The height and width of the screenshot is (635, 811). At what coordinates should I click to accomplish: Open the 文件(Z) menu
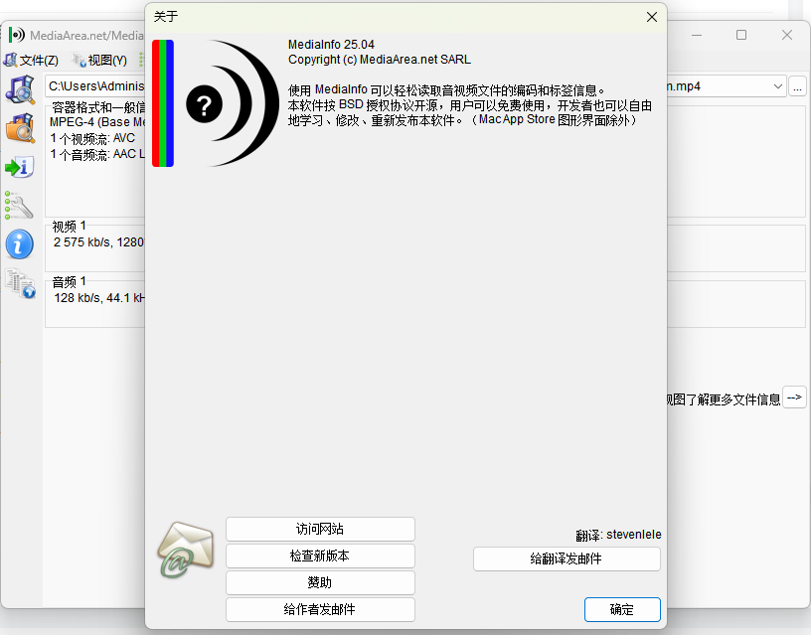point(33,61)
